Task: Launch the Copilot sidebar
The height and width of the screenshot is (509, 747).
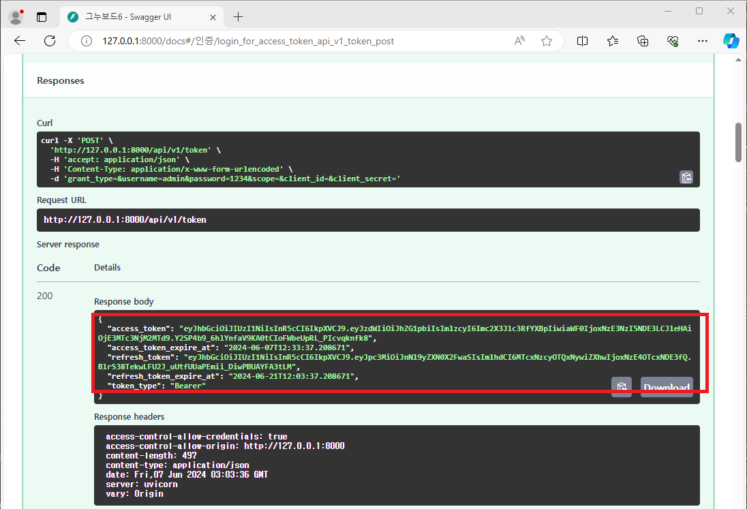Action: pos(731,41)
